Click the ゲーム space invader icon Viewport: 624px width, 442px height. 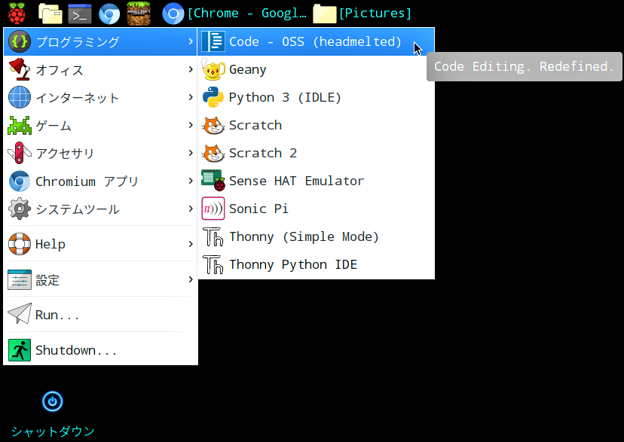pyautogui.click(x=19, y=125)
